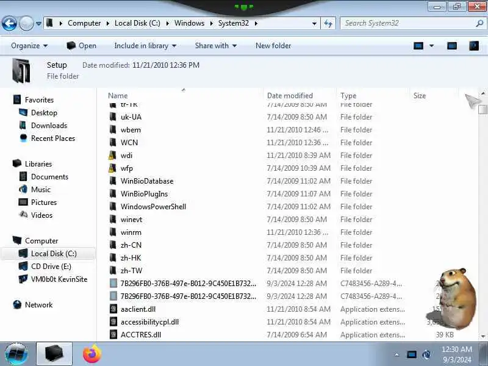This screenshot has height=366, width=488.
Task: Select VM0b0t KevinSite drive
Action: point(59,279)
